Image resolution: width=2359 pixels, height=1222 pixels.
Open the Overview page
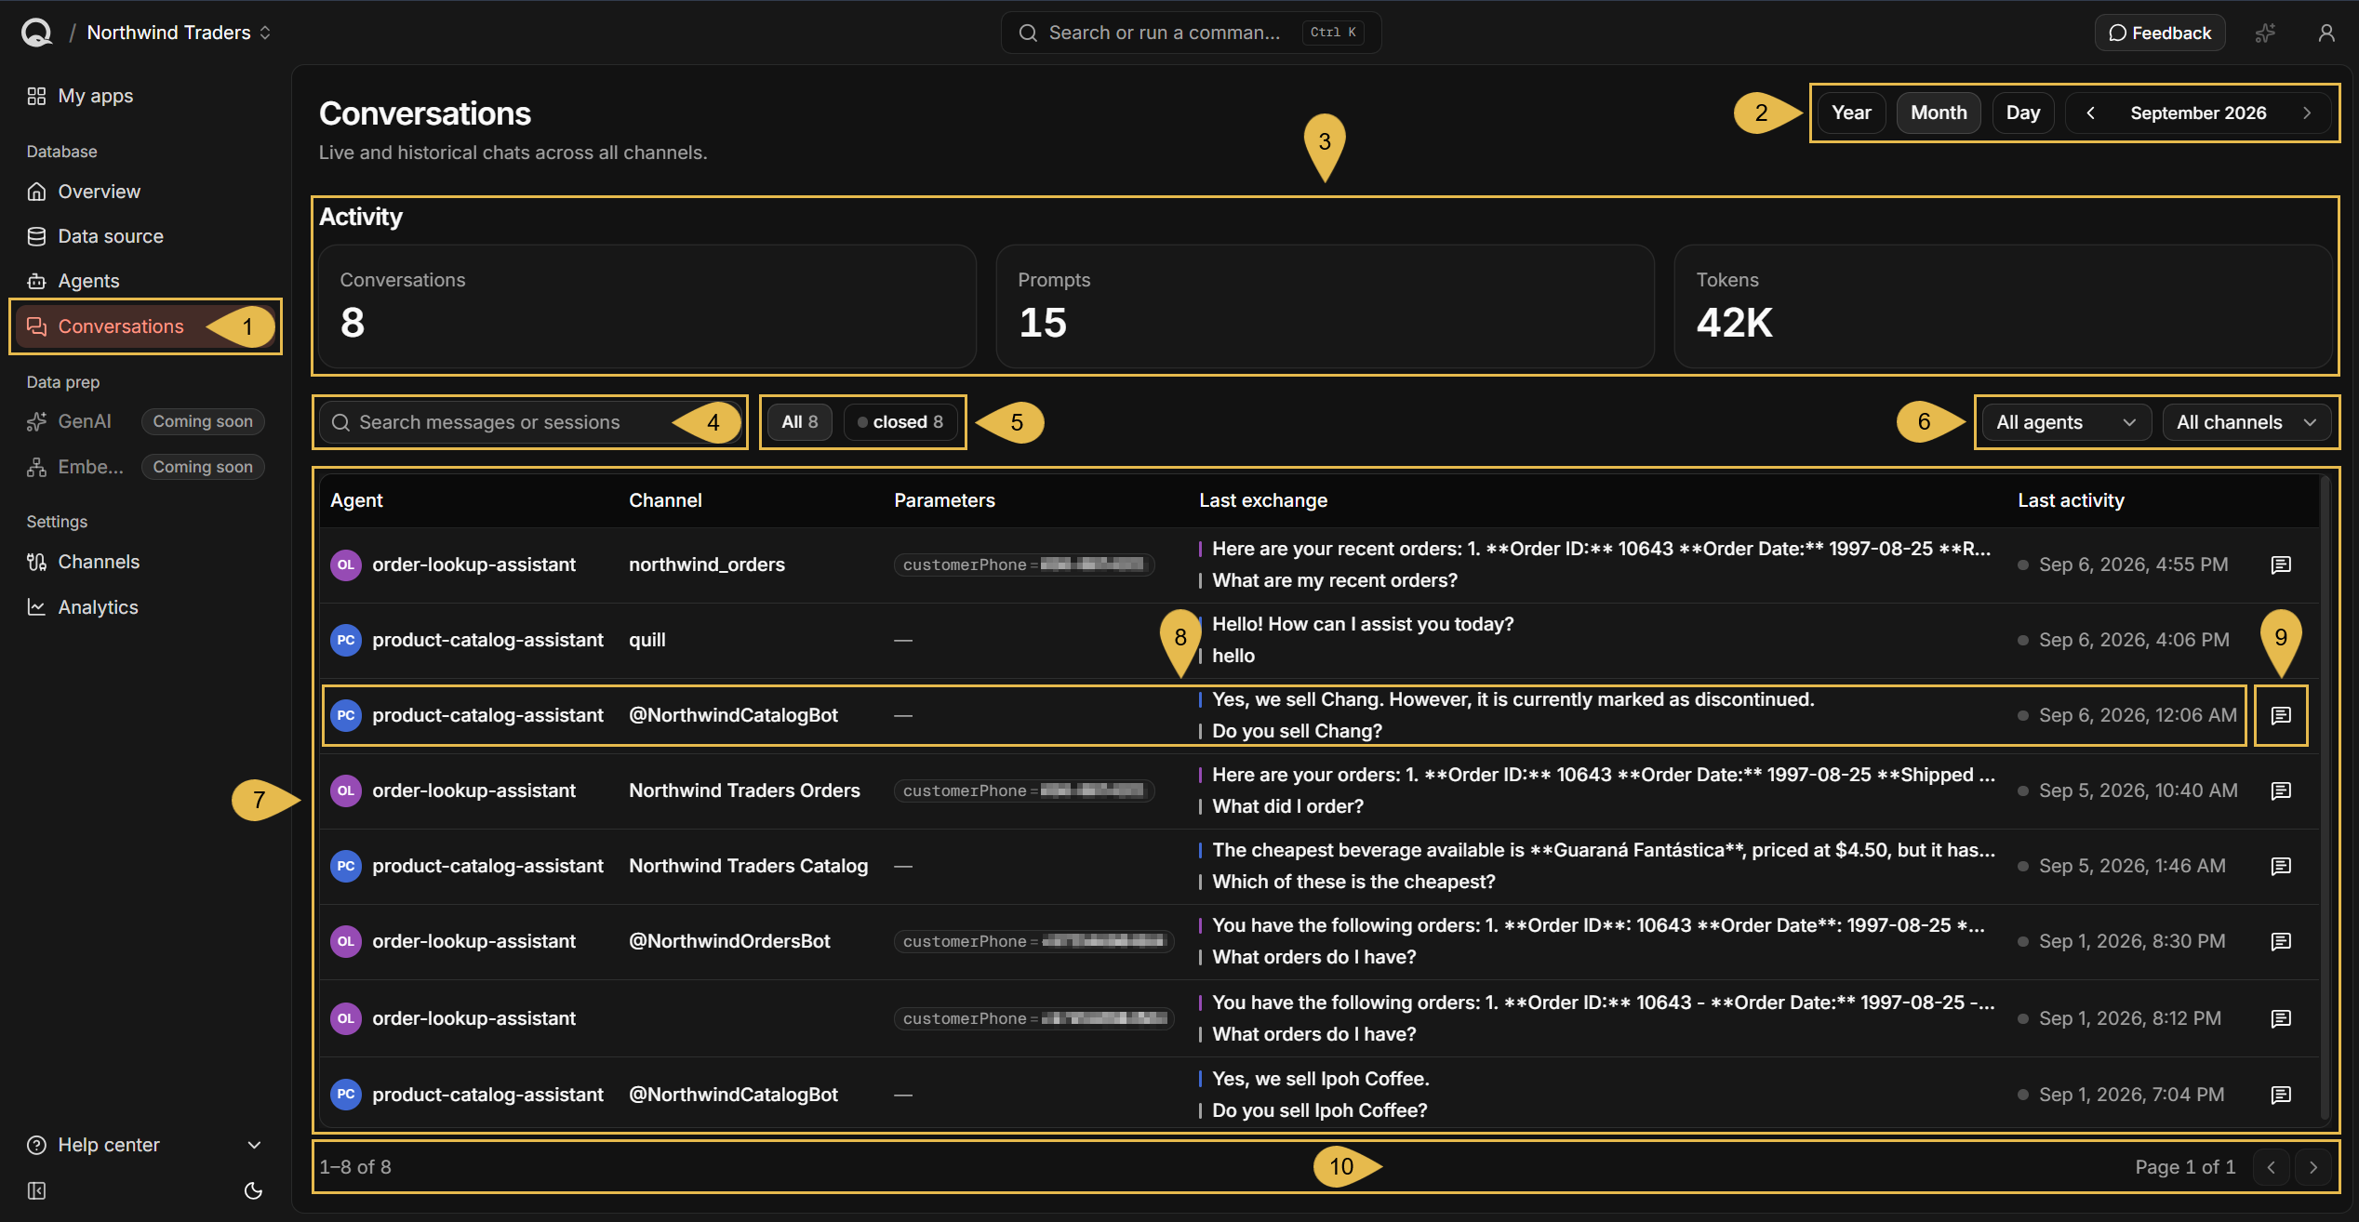[x=145, y=192]
